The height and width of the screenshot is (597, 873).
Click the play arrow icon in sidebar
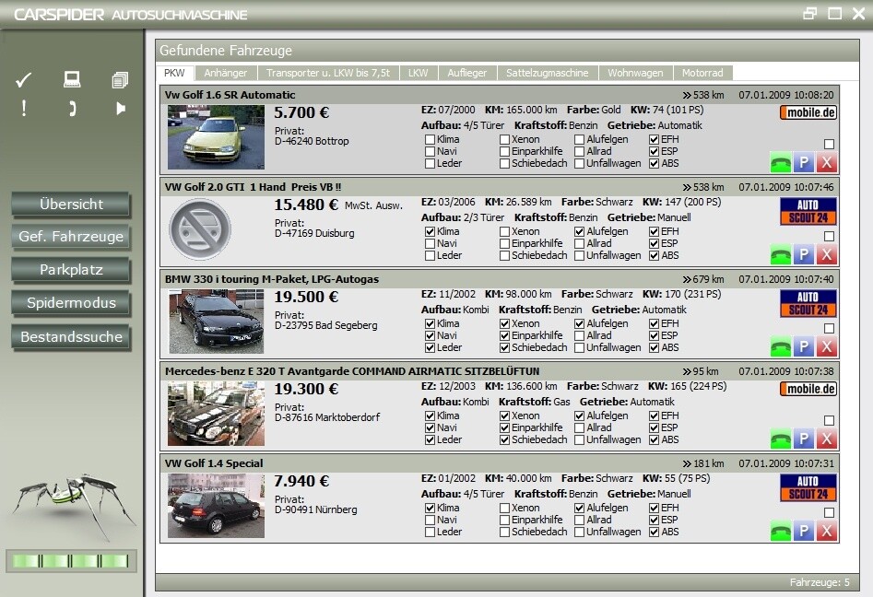(121, 108)
